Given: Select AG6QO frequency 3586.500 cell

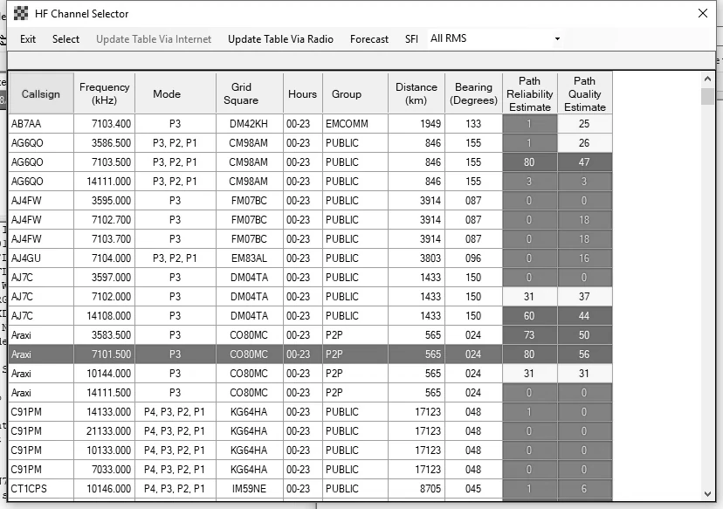Looking at the screenshot, I should (x=104, y=143).
